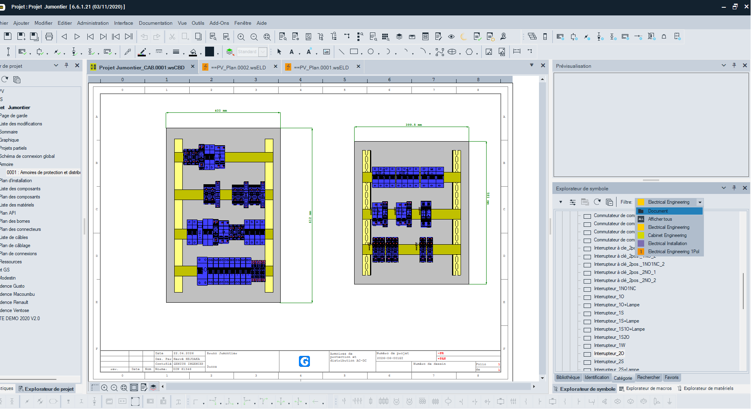751x409 pixels.
Task: Select the arrow pointer tool
Action: pyautogui.click(x=279, y=52)
